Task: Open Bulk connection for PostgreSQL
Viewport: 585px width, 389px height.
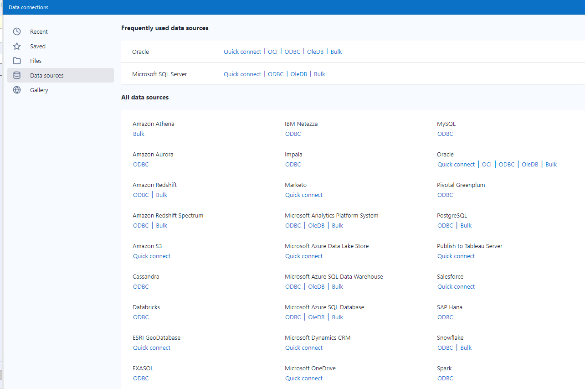Action: point(466,225)
